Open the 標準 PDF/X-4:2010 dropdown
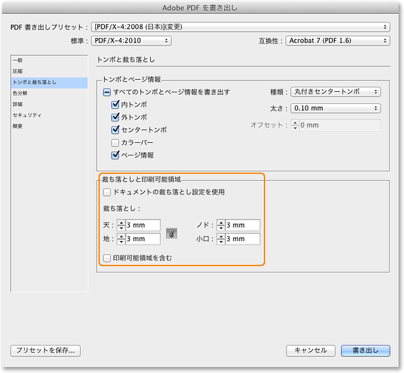The height and width of the screenshot is (373, 404). point(131,40)
